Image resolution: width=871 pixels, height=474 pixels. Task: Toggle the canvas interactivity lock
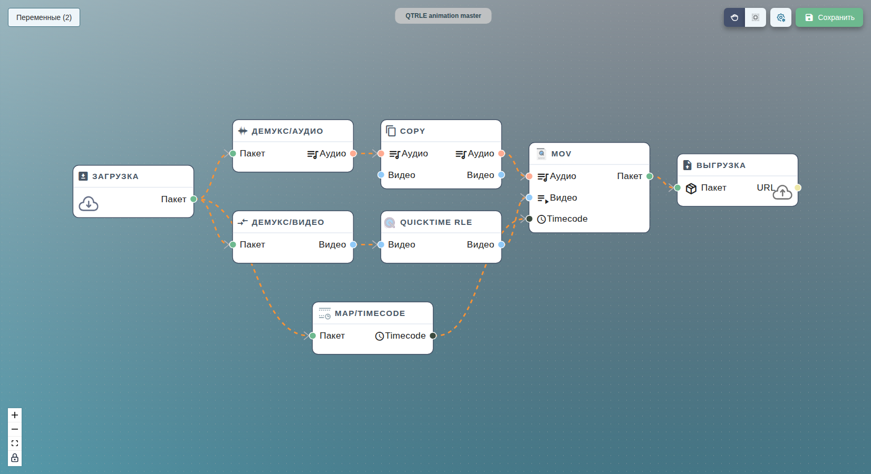click(x=15, y=458)
